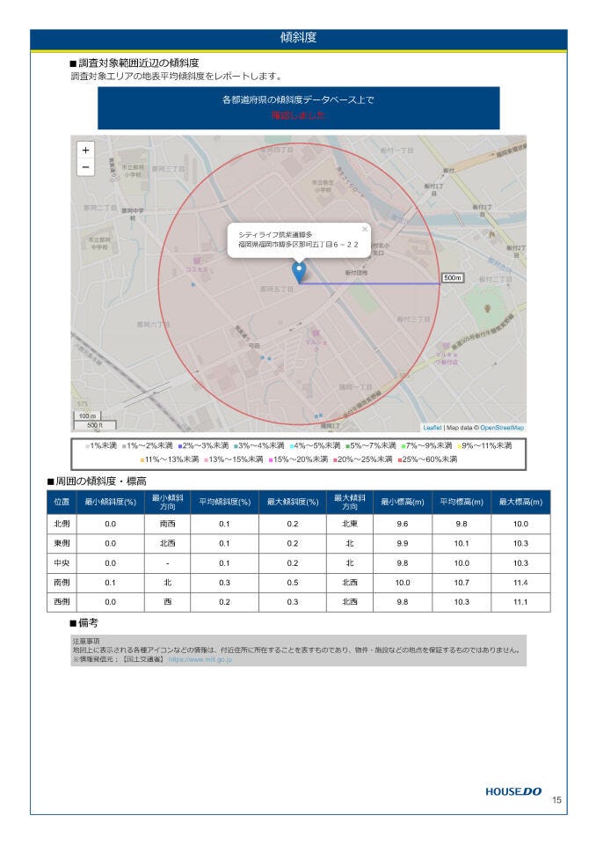Click the 25%～60%未満 red legend swatch
Viewport: 596px width, 845px height.
[x=400, y=459]
